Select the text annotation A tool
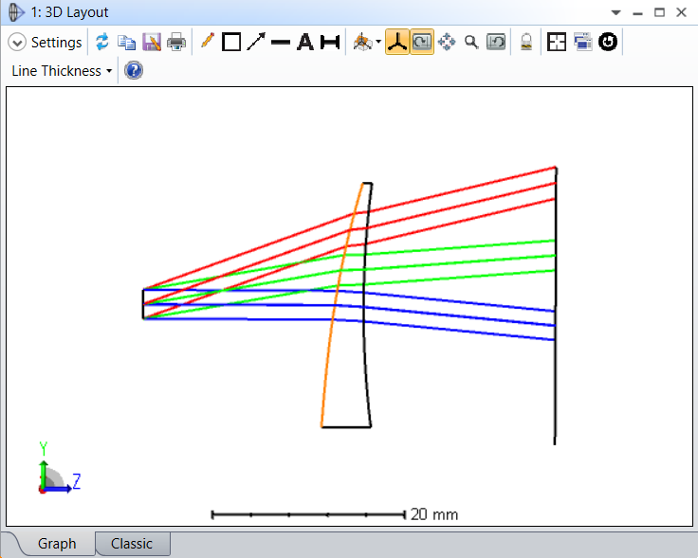This screenshot has width=698, height=558. 305,42
